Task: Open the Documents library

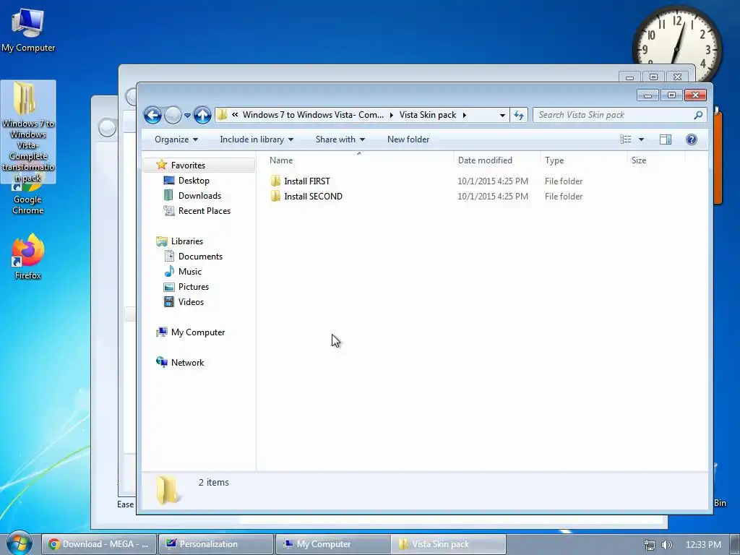Action: [200, 257]
